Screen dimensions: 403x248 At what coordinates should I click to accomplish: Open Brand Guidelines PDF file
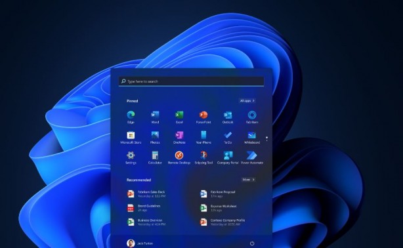(144, 208)
